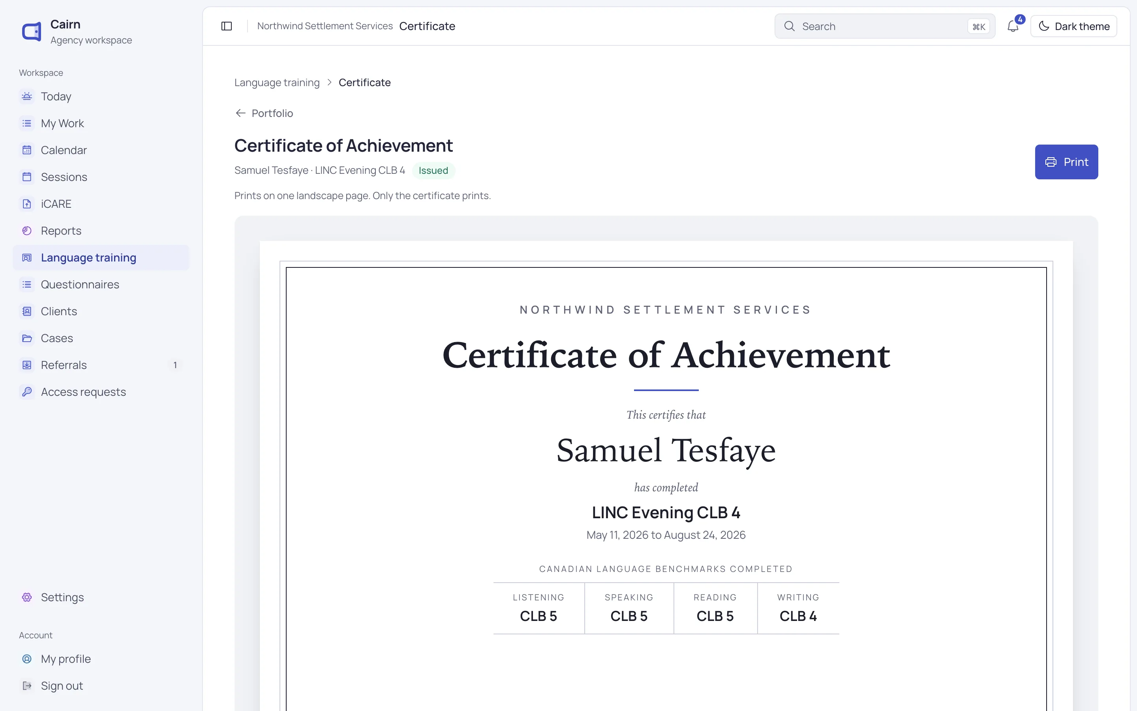Open Language training breadcrumb link
The width and height of the screenshot is (1137, 711).
[277, 83]
